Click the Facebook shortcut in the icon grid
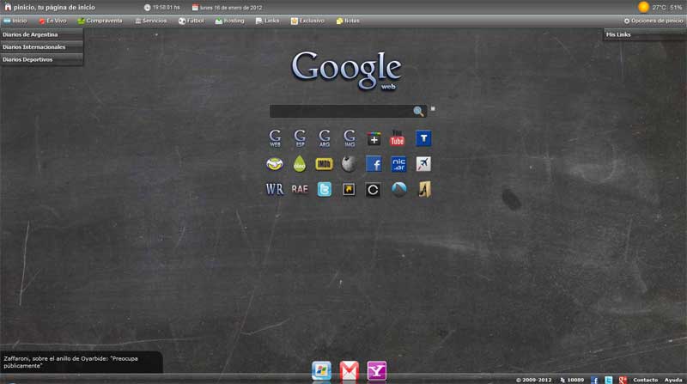Image resolution: width=687 pixels, height=384 pixels. [x=374, y=164]
